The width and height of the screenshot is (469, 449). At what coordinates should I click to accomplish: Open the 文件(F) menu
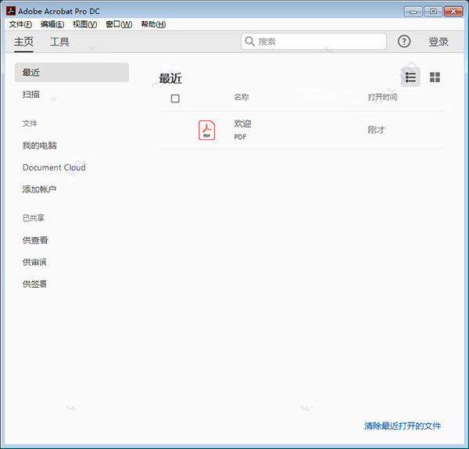20,24
